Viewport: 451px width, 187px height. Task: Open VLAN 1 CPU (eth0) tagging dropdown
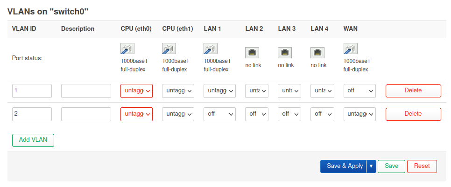tap(137, 91)
